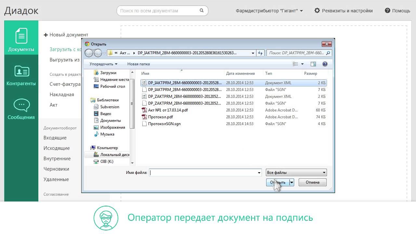Open the Черновики documents folder
Viewport: 416px width, 234px height.
pos(56,169)
